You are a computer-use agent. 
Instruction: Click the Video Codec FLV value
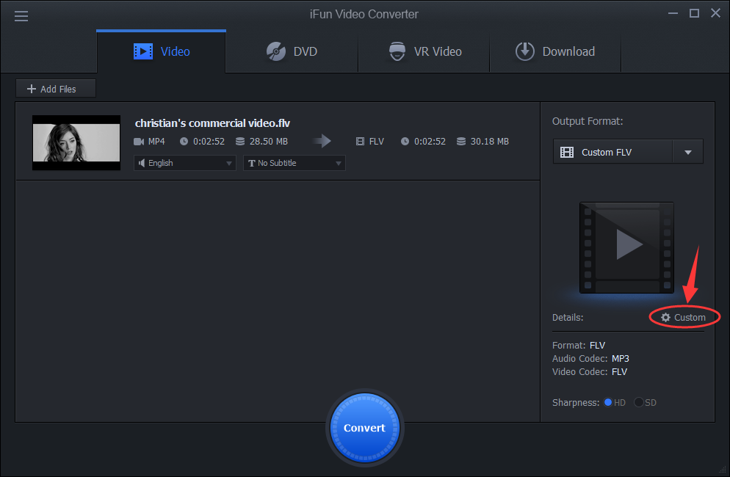tap(619, 372)
